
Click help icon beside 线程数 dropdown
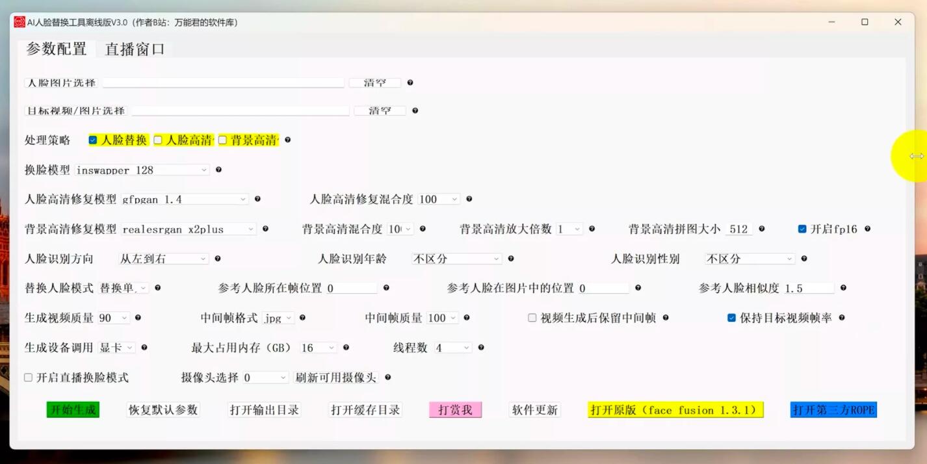coord(480,348)
